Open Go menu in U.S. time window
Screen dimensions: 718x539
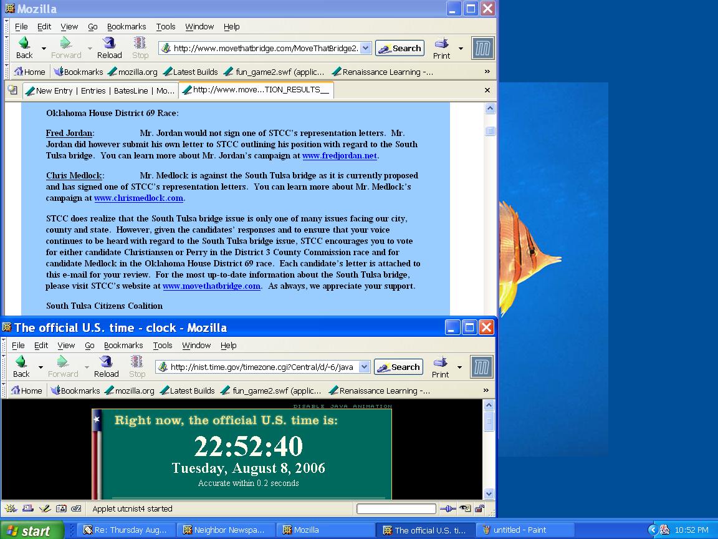tap(90, 346)
